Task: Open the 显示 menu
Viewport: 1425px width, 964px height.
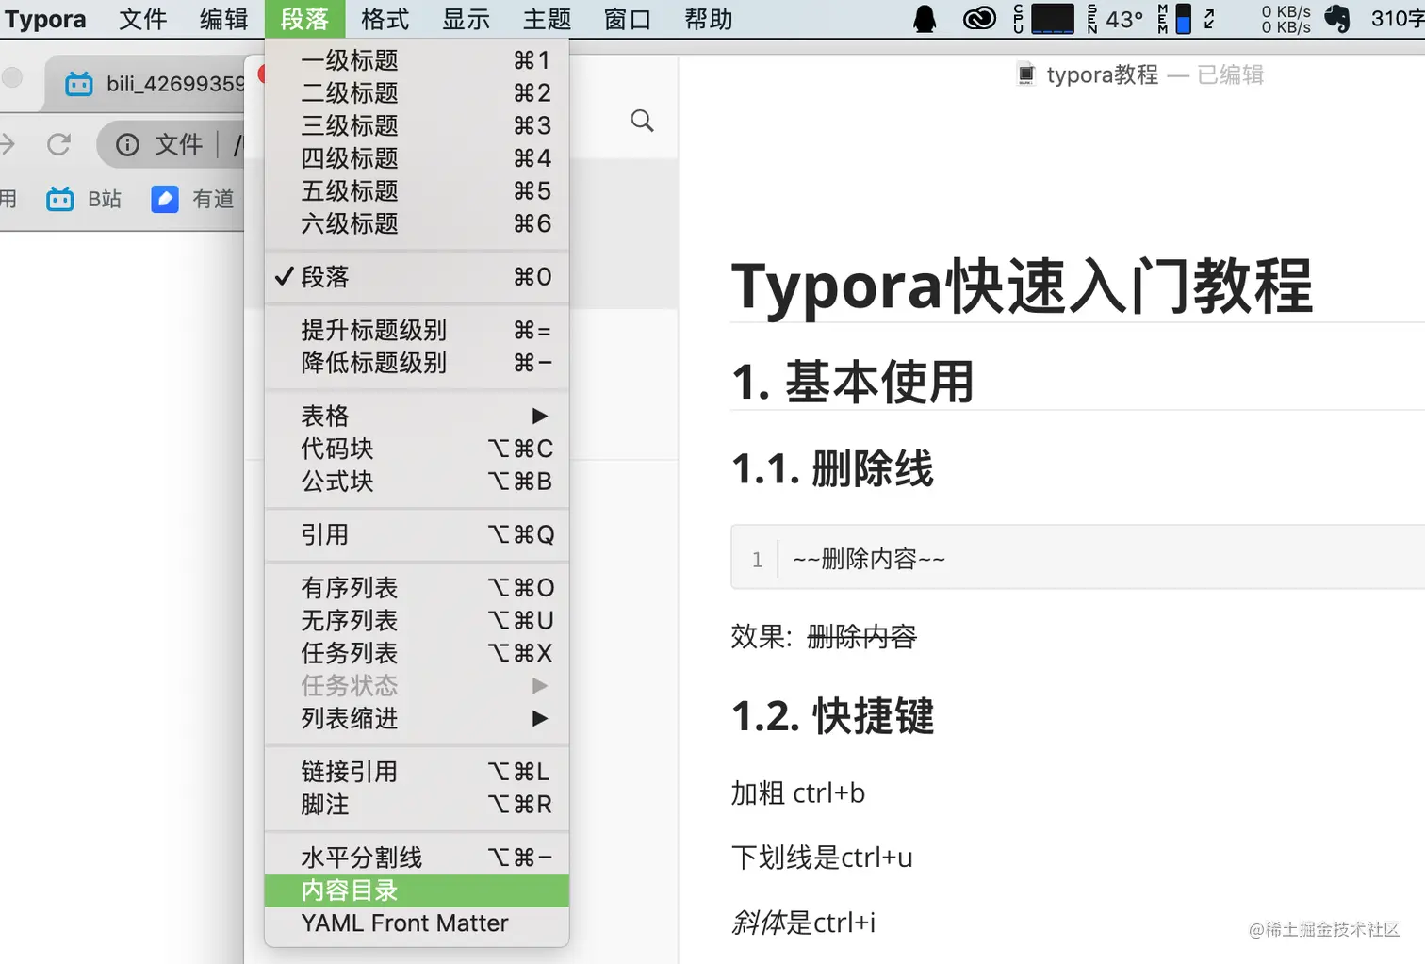Action: [x=467, y=19]
